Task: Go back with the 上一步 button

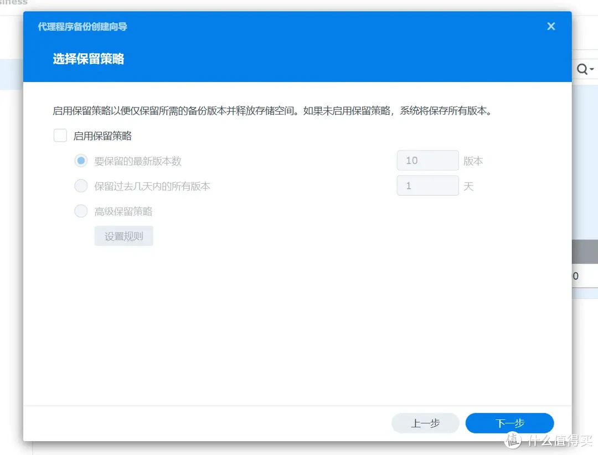Action: [425, 423]
